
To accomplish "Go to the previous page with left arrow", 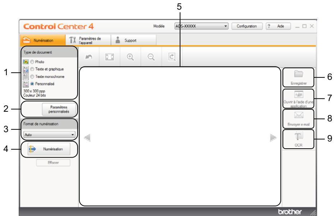I will [87, 138].
